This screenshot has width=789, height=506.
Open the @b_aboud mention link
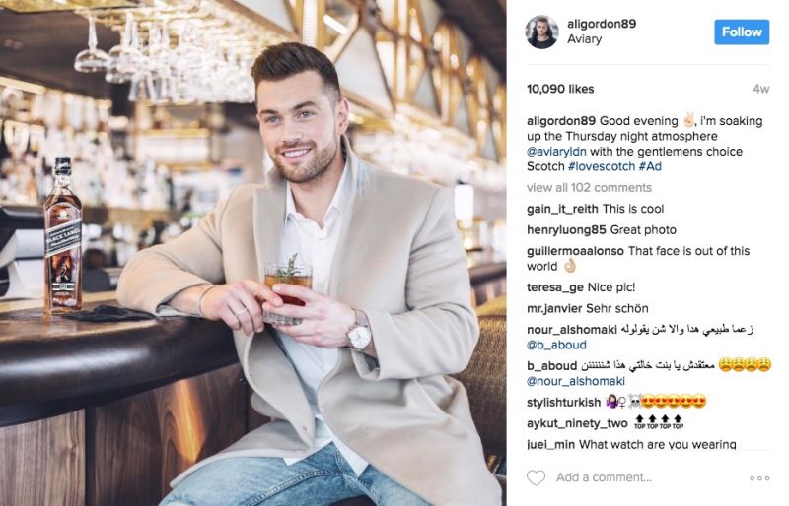click(x=556, y=345)
